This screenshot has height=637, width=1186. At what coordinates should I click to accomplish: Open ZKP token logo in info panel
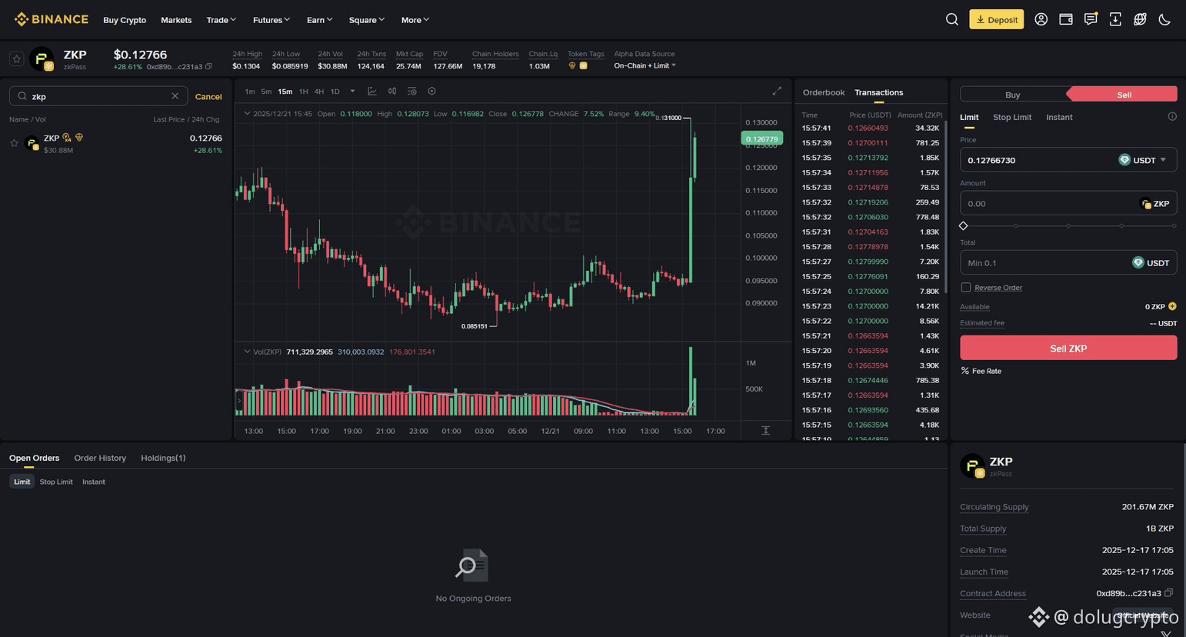pyautogui.click(x=973, y=465)
